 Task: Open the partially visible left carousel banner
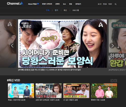click(x=8, y=43)
